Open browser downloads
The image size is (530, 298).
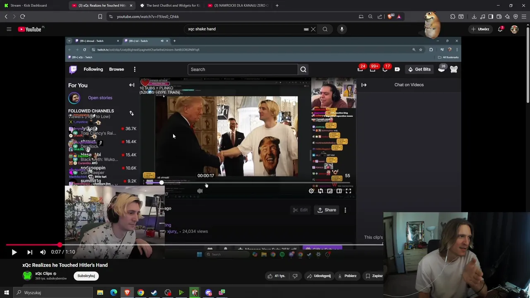coord(474,17)
